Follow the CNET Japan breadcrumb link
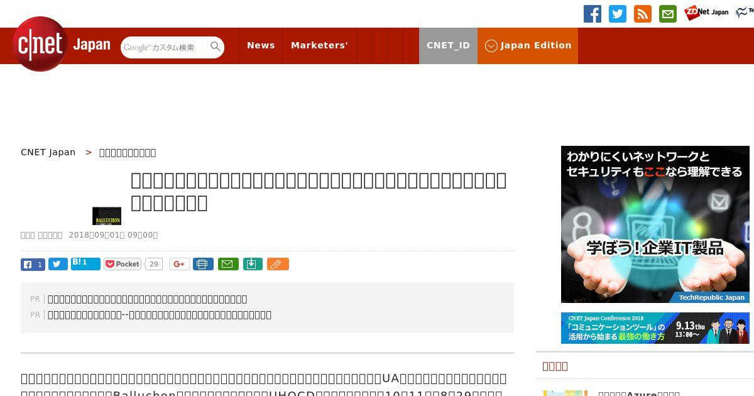Viewport: 754px width, 396px height. [48, 152]
